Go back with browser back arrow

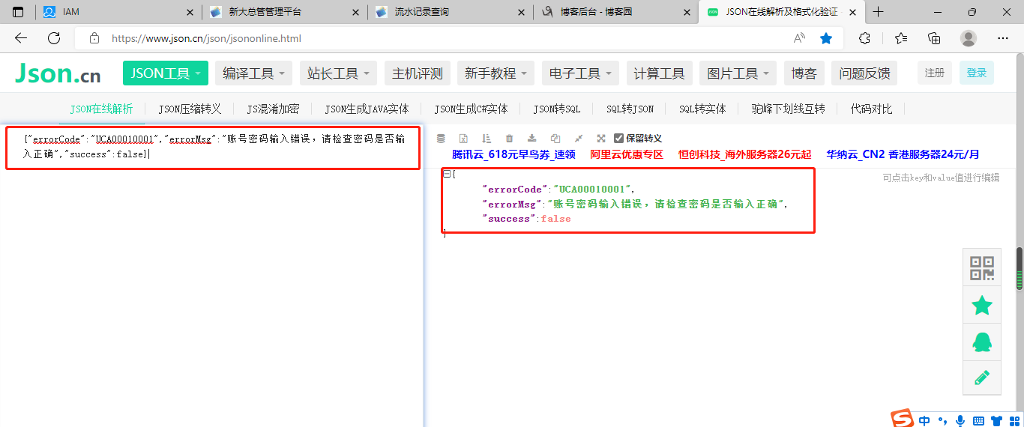(x=21, y=38)
